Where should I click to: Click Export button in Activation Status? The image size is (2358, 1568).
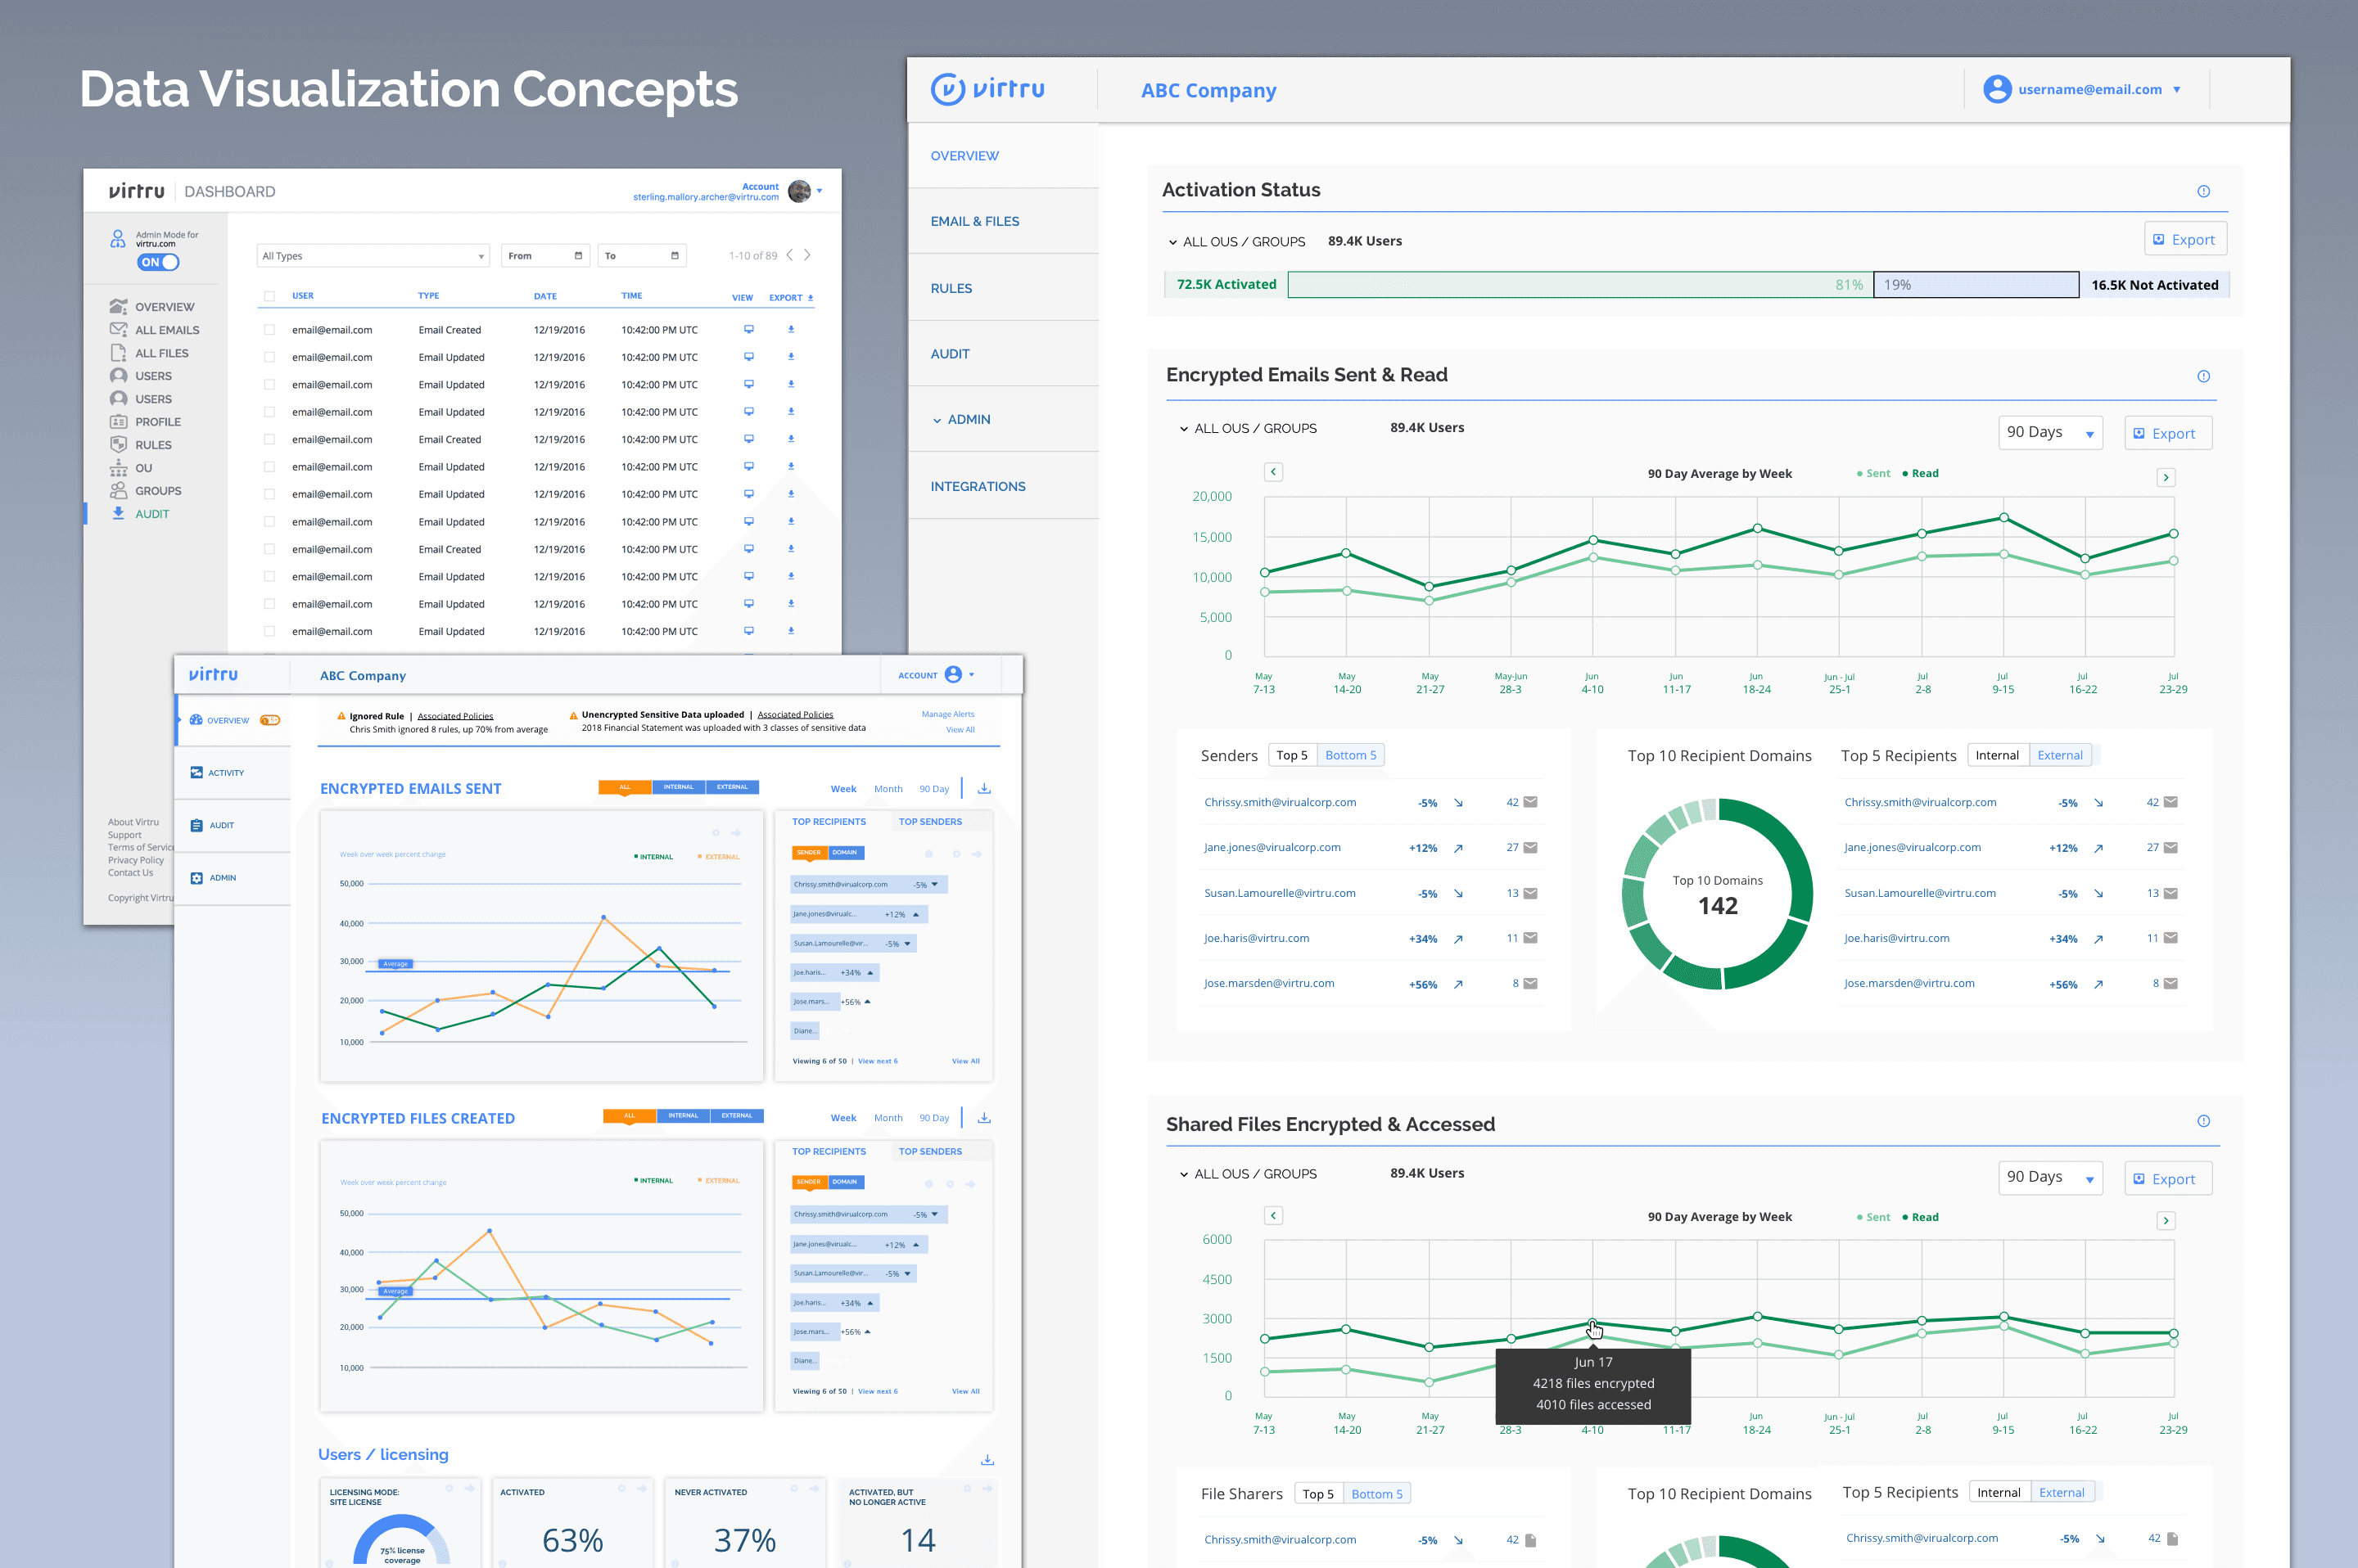point(2185,239)
